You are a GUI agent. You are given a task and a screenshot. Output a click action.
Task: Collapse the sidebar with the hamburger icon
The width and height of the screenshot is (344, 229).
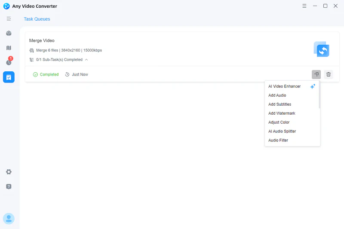click(9, 19)
